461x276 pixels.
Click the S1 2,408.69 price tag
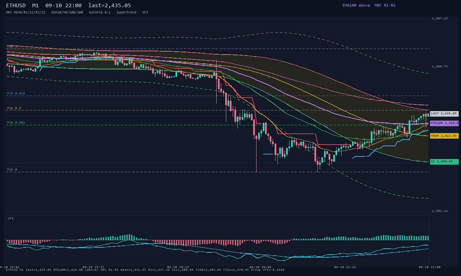[x=444, y=162]
